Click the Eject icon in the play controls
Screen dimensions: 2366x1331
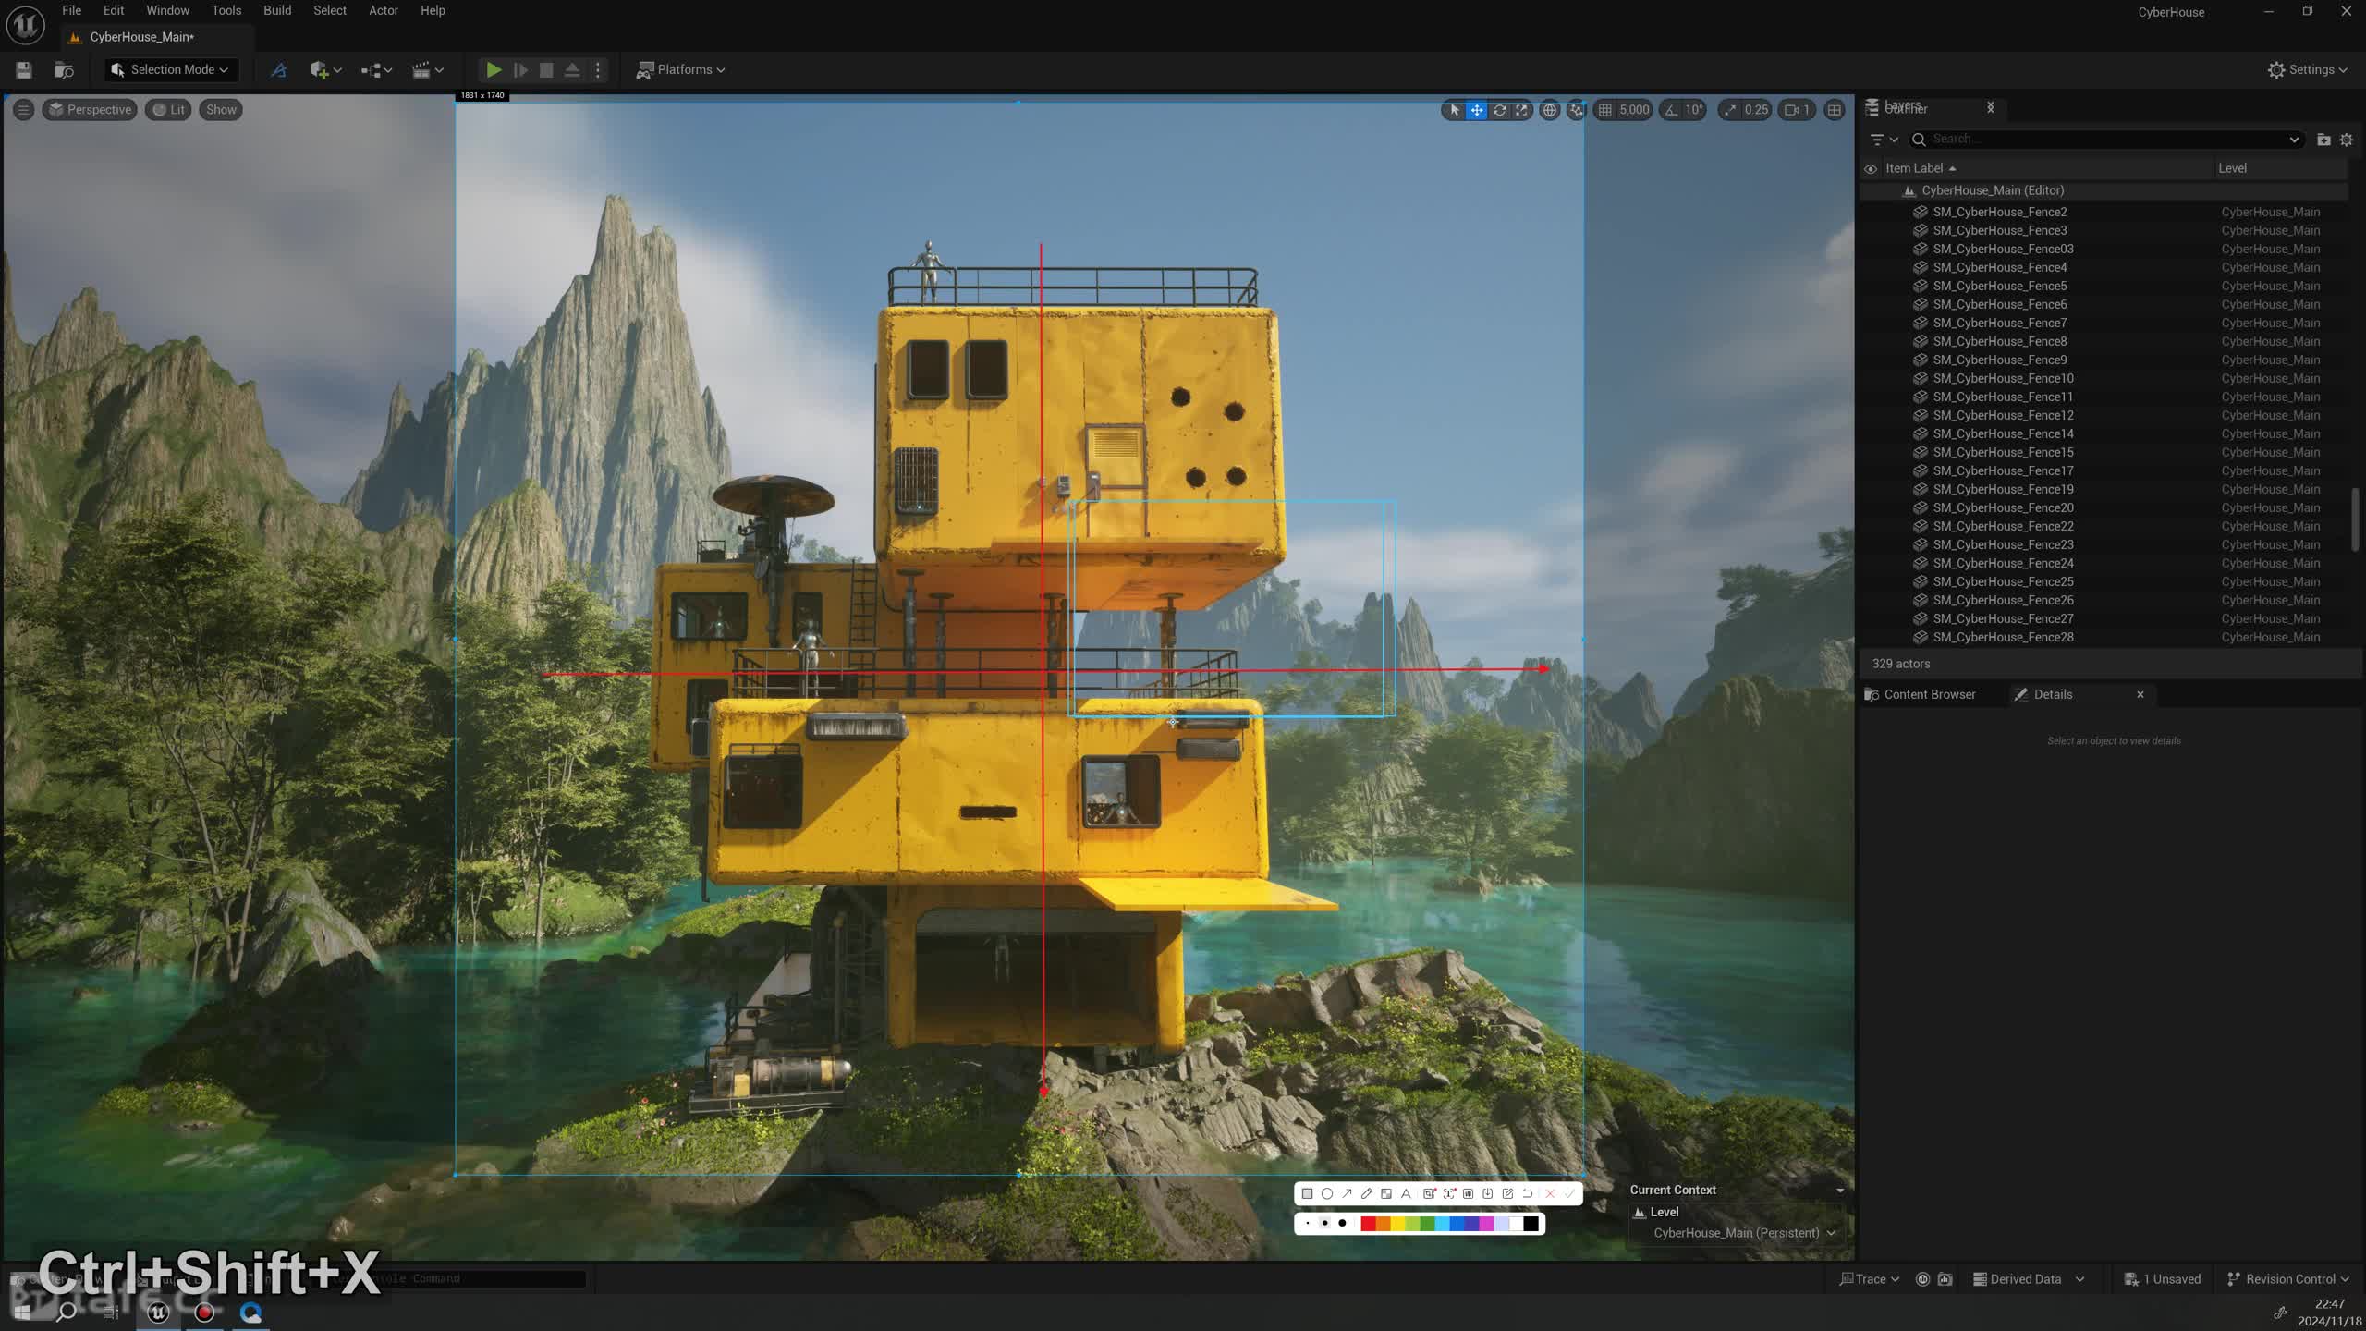coord(572,70)
